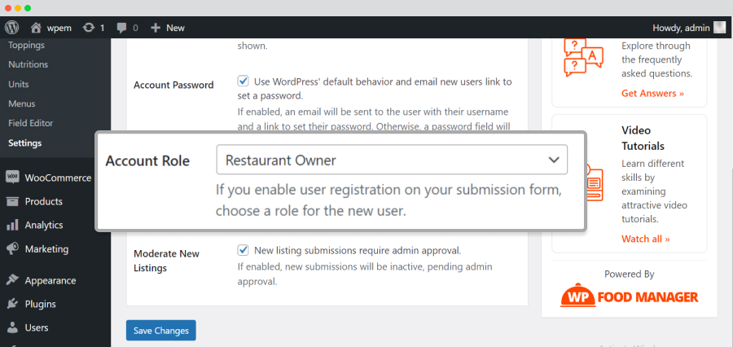
Task: Click the Products archive box icon
Action: (x=12, y=201)
